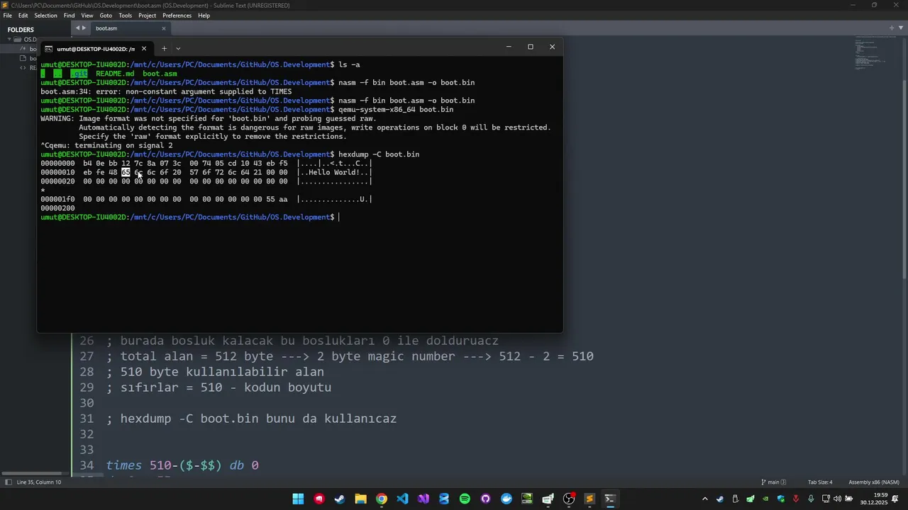Open the Steam system tray icon

click(x=720, y=499)
